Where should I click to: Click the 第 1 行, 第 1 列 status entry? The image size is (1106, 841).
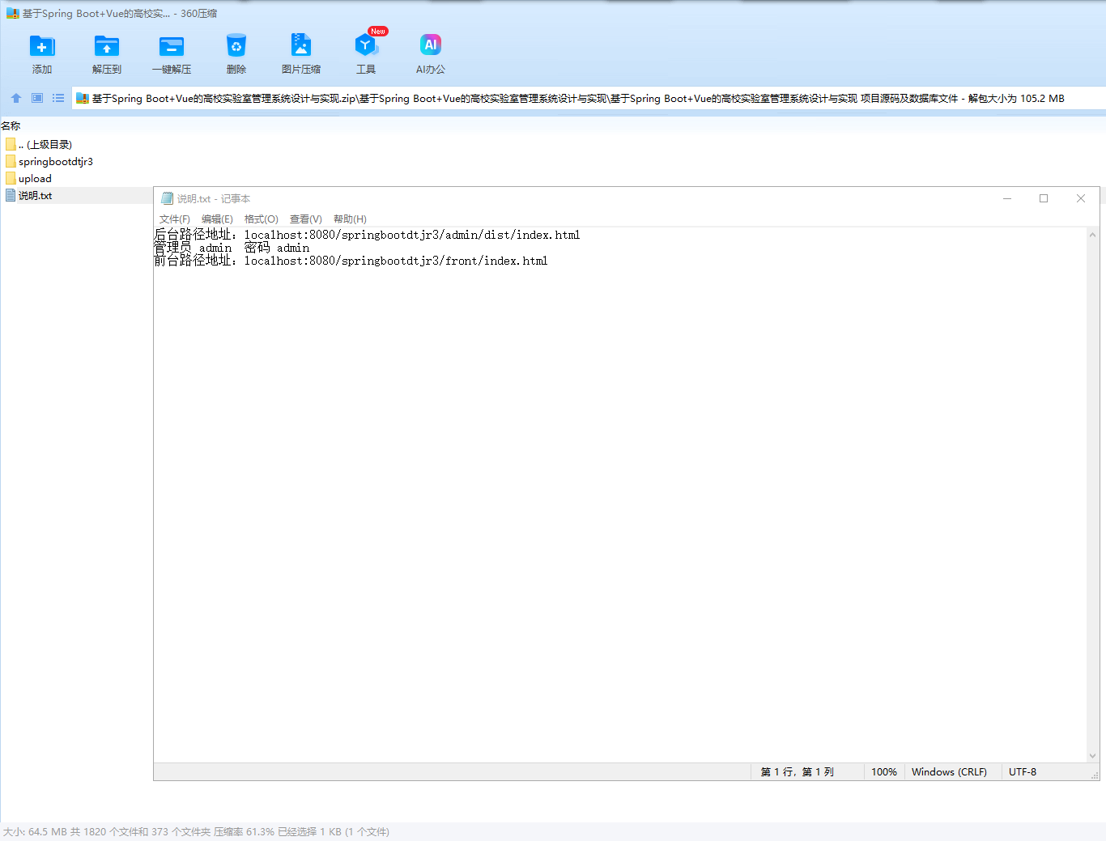[798, 772]
